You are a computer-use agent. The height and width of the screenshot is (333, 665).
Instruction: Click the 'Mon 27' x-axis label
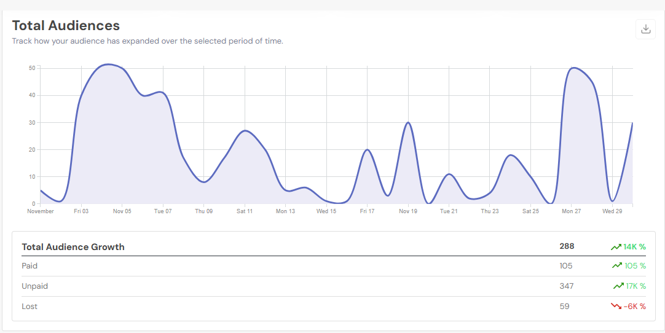(x=571, y=211)
